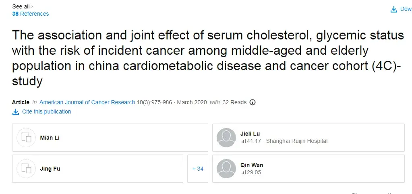Open the 38 References link
This screenshot has width=412, height=194.
31,14
